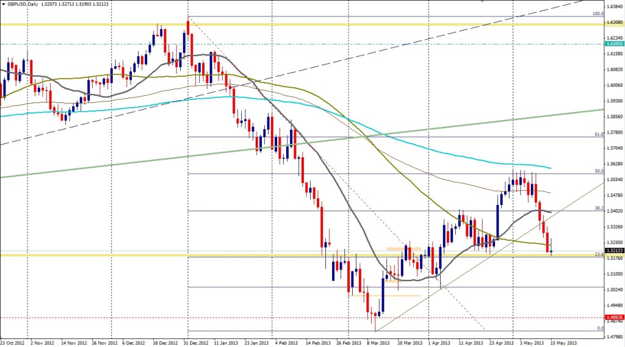Viewport: 625px width, 347px height.
Task: Select the red 1.48926 price tag
Action: point(613,317)
